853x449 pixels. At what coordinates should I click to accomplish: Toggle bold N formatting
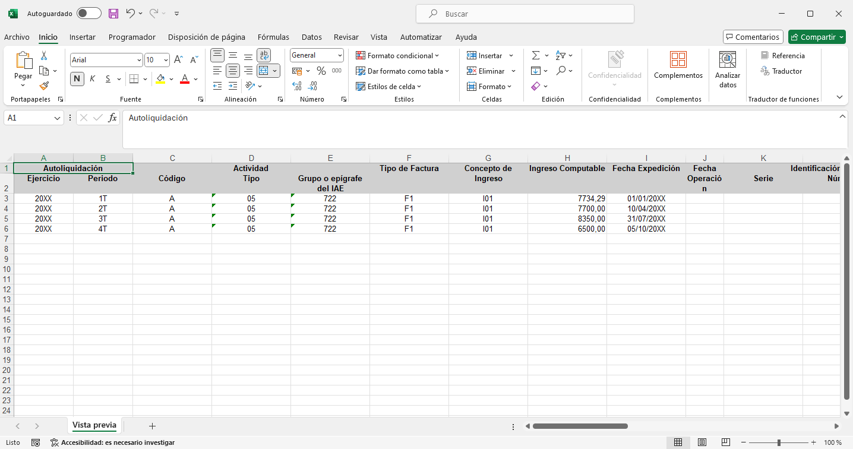(77, 78)
